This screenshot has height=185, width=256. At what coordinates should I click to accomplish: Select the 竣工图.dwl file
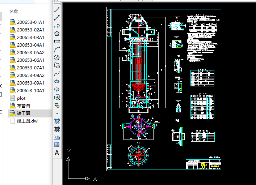[x=28, y=121]
